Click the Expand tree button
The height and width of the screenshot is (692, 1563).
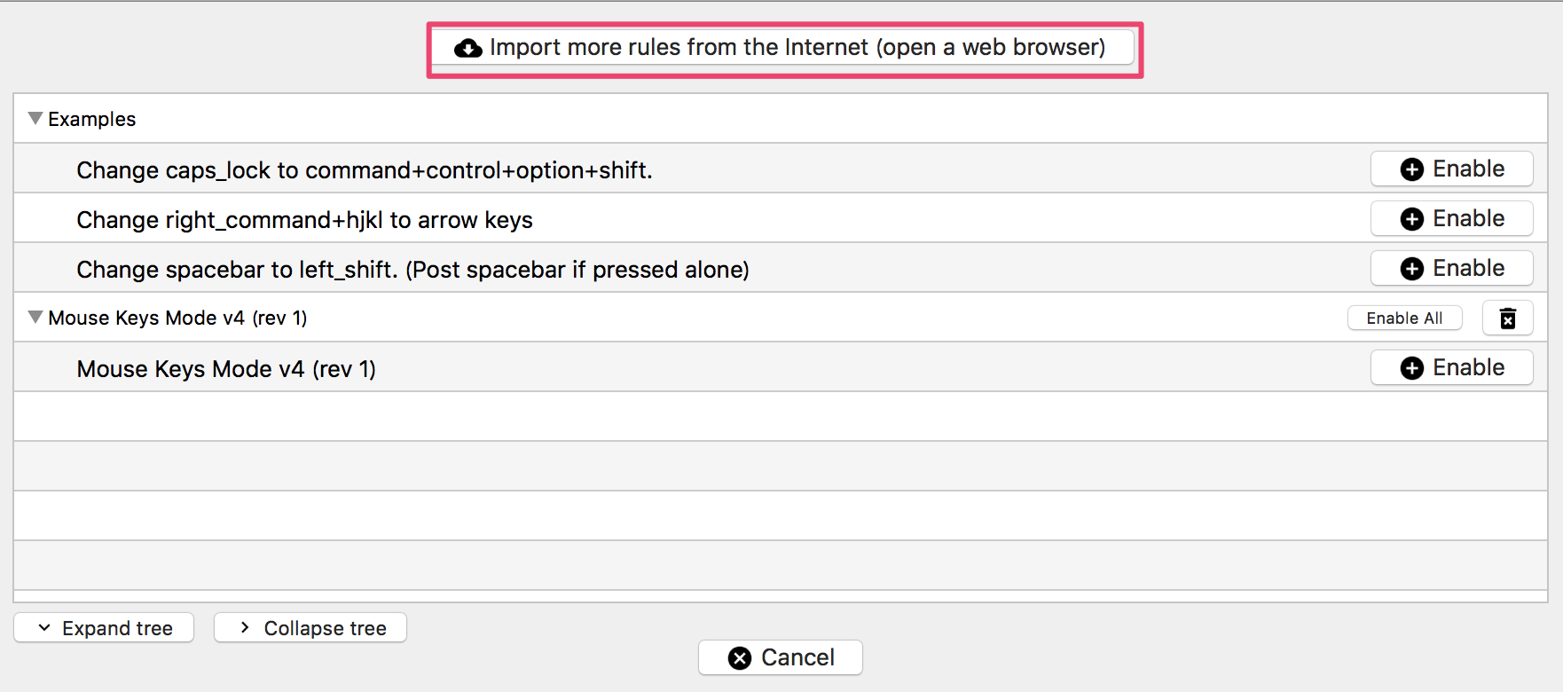pos(104,628)
